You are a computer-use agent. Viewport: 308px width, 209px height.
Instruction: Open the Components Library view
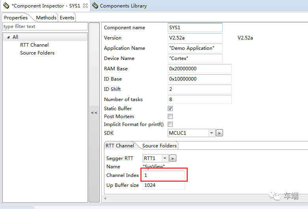[123, 6]
